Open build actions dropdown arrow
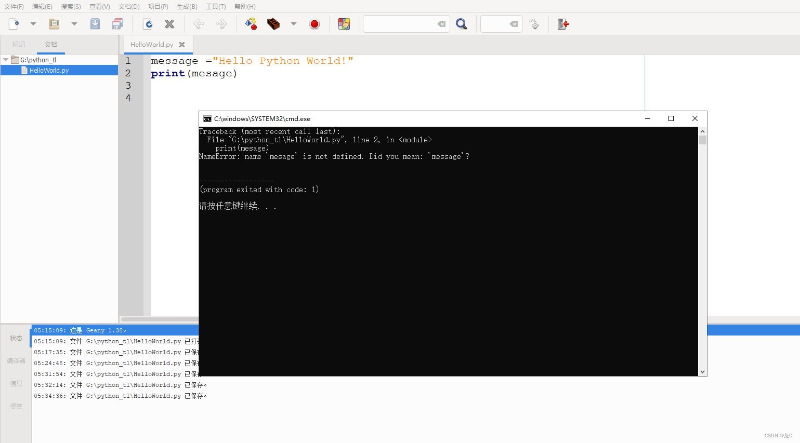The image size is (800, 443). 294,24
